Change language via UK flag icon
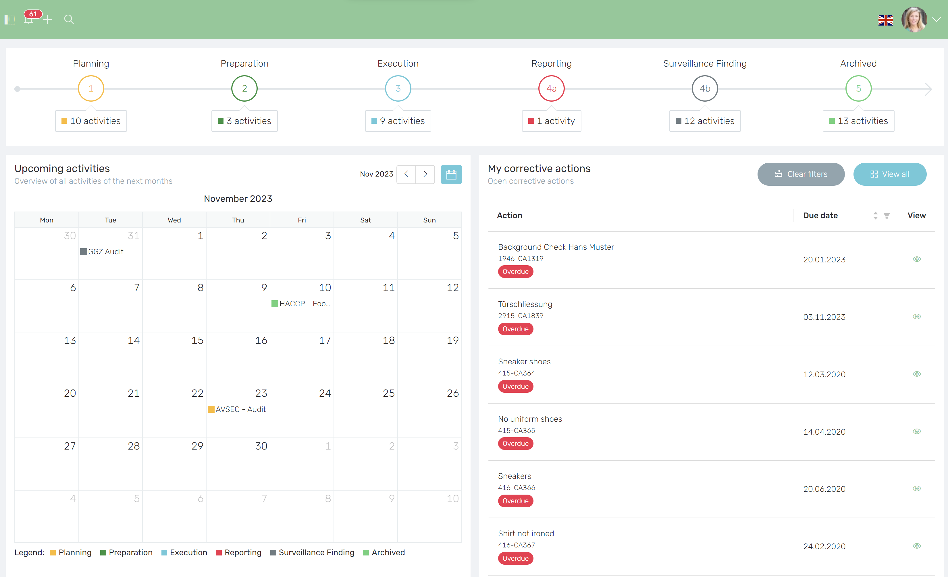The image size is (948, 577). (885, 20)
